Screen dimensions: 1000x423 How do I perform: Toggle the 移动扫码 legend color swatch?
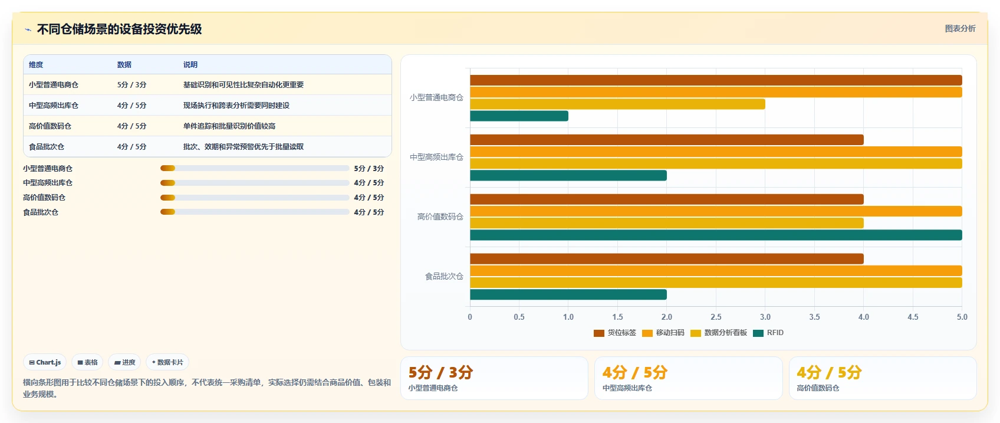(647, 333)
